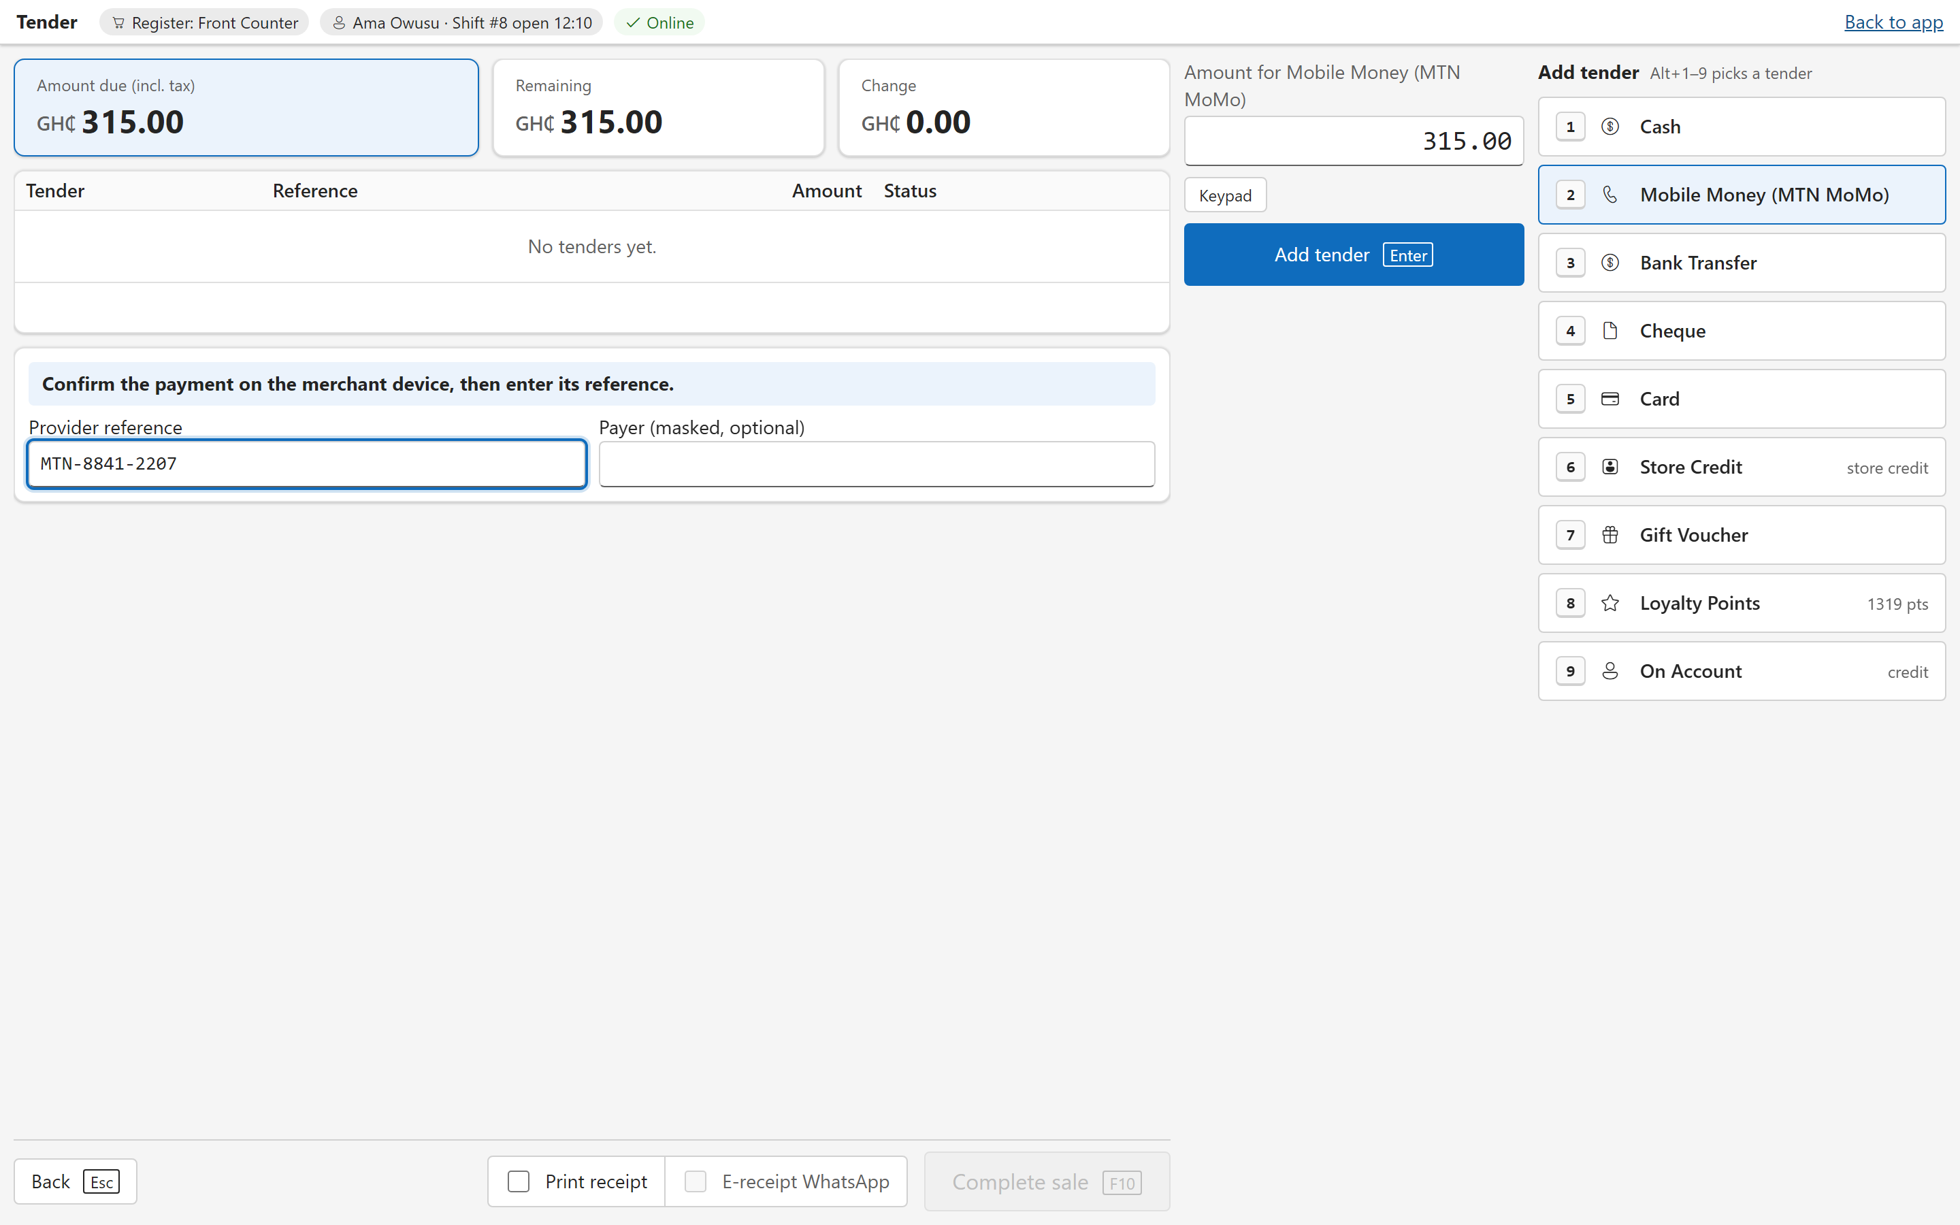Click the Register: Front Counter badge
Image resolution: width=1960 pixels, height=1225 pixels.
click(x=204, y=22)
